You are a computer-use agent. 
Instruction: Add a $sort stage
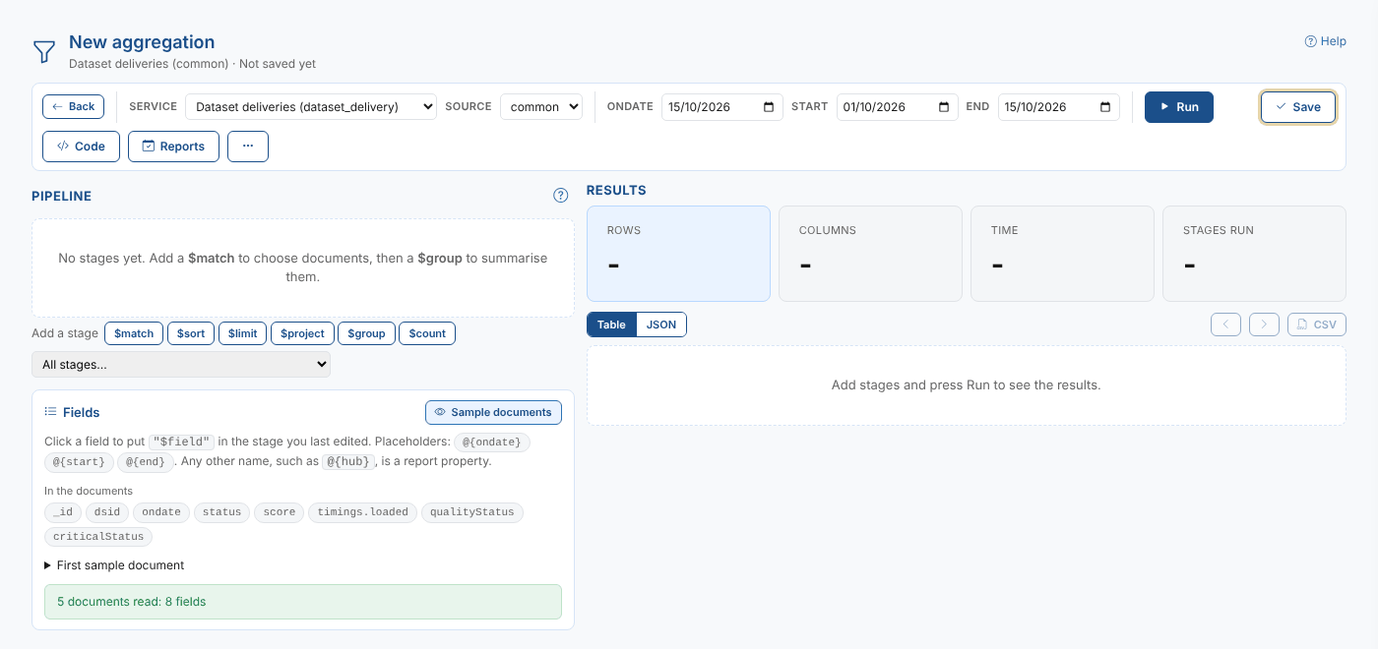click(191, 333)
